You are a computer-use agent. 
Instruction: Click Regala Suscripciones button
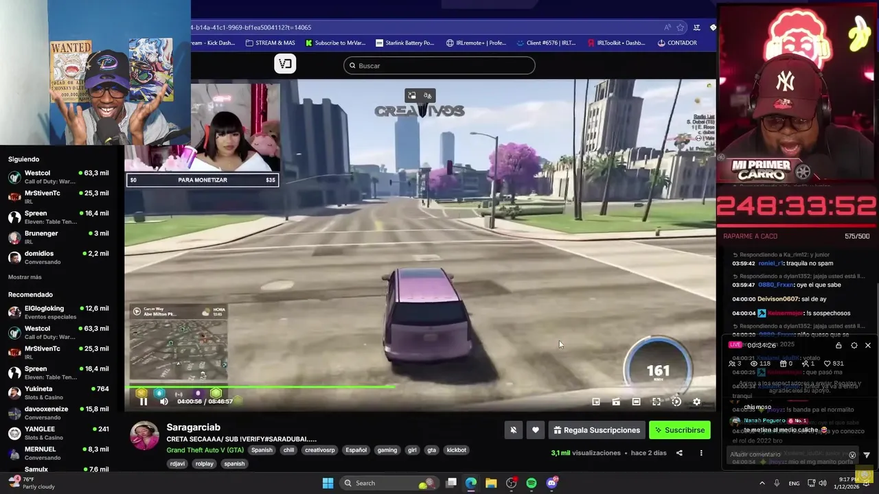pos(597,430)
